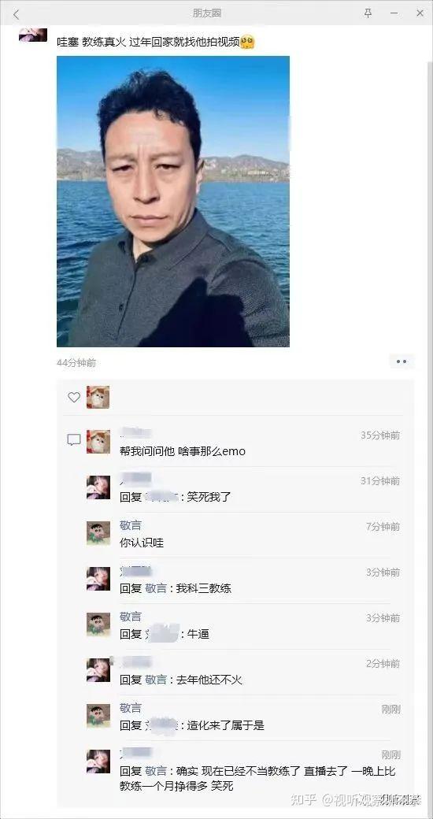Select the last comment about 直播去了
Screen dimensions: 433x819
coord(257,778)
